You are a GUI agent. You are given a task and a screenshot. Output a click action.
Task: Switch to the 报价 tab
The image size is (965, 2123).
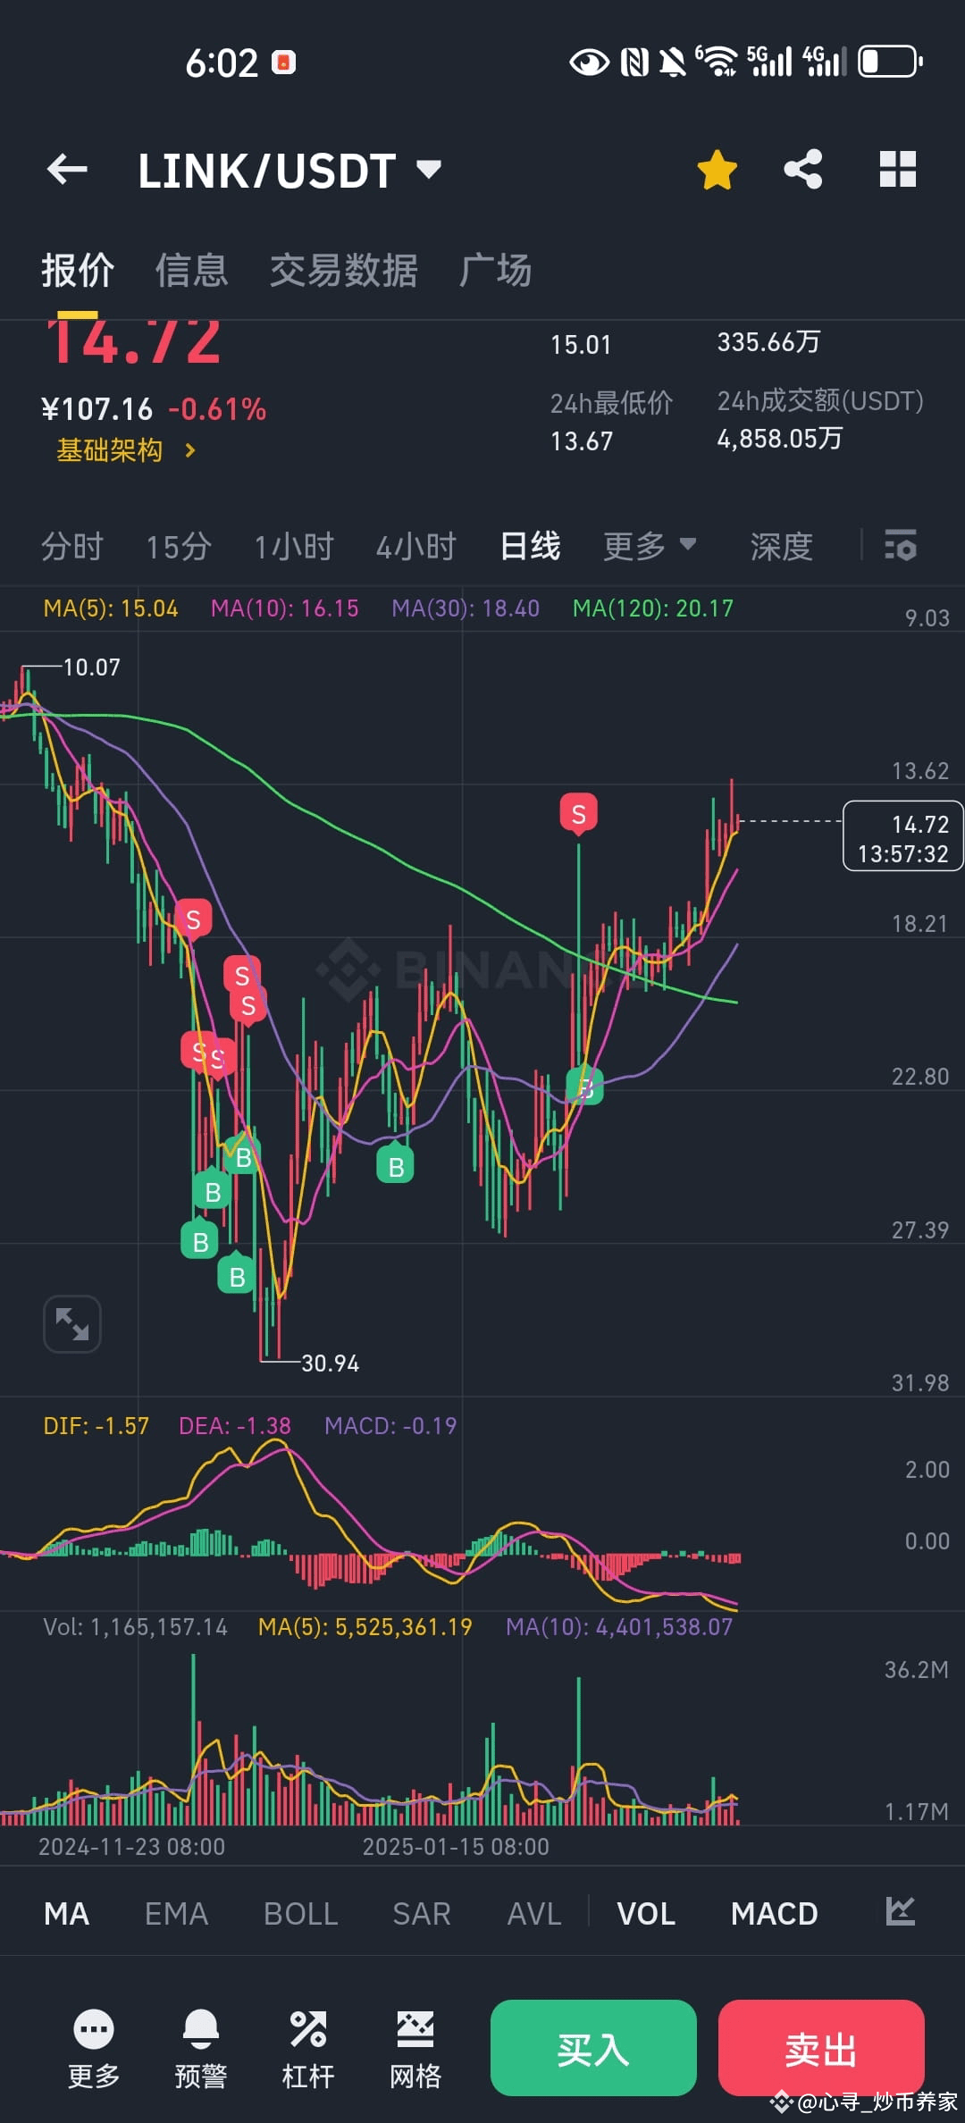[x=78, y=270]
